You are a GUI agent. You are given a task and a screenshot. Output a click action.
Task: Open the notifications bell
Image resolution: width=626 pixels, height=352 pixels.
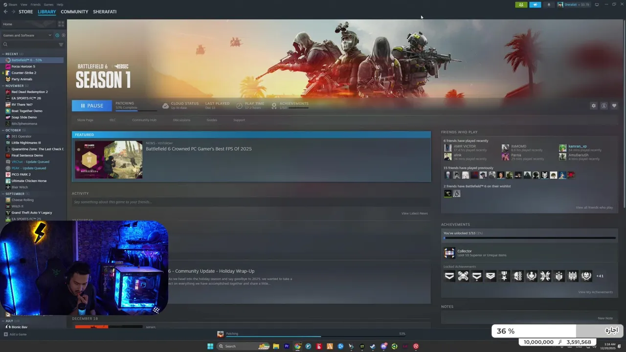[x=549, y=5]
